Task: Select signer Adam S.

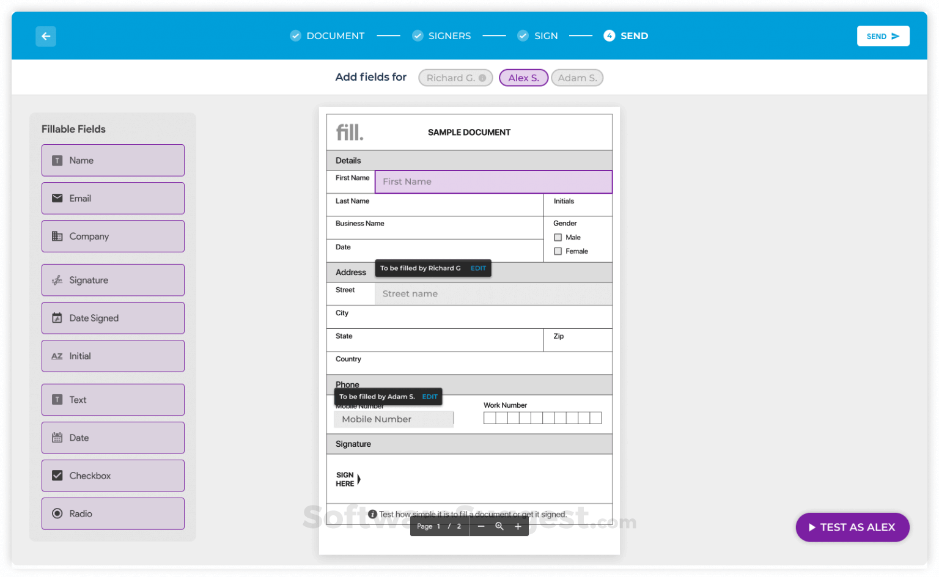Action: pos(577,78)
